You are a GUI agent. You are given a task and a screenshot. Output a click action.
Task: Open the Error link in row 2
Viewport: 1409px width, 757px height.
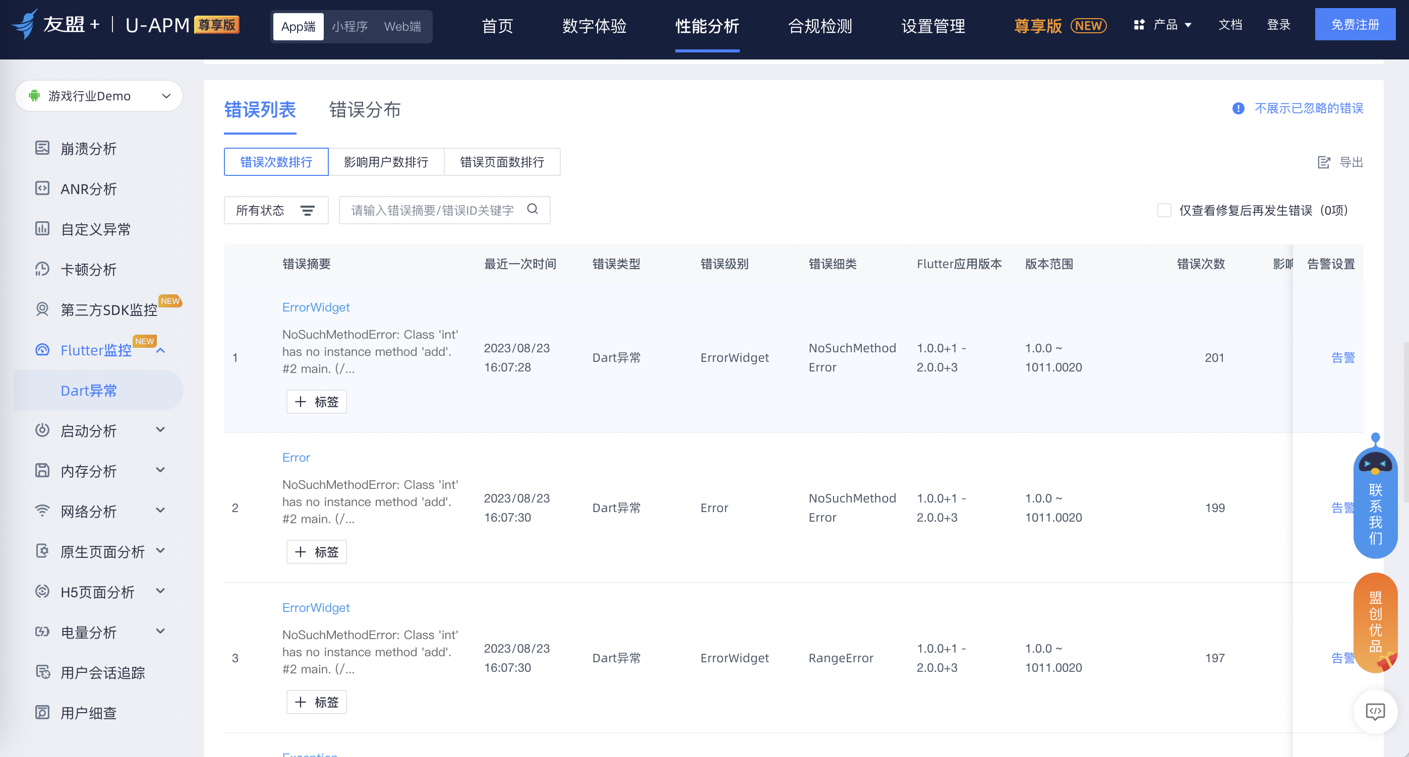click(x=296, y=458)
